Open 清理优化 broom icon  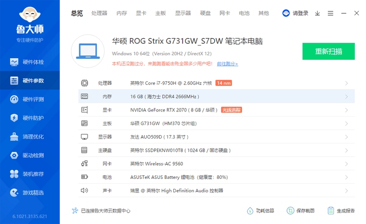coord(14,137)
